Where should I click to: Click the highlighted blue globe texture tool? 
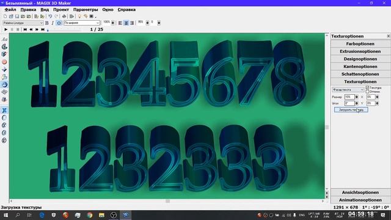point(4,84)
